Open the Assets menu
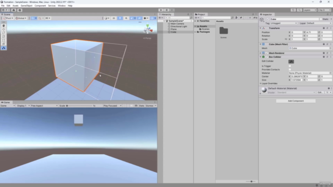Viewport: 333px width, 187px height. [x=15, y=6]
